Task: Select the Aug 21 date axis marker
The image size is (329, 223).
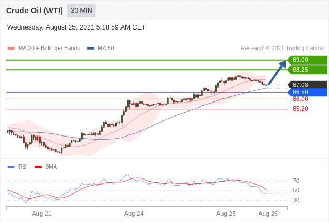Action: (x=42, y=214)
